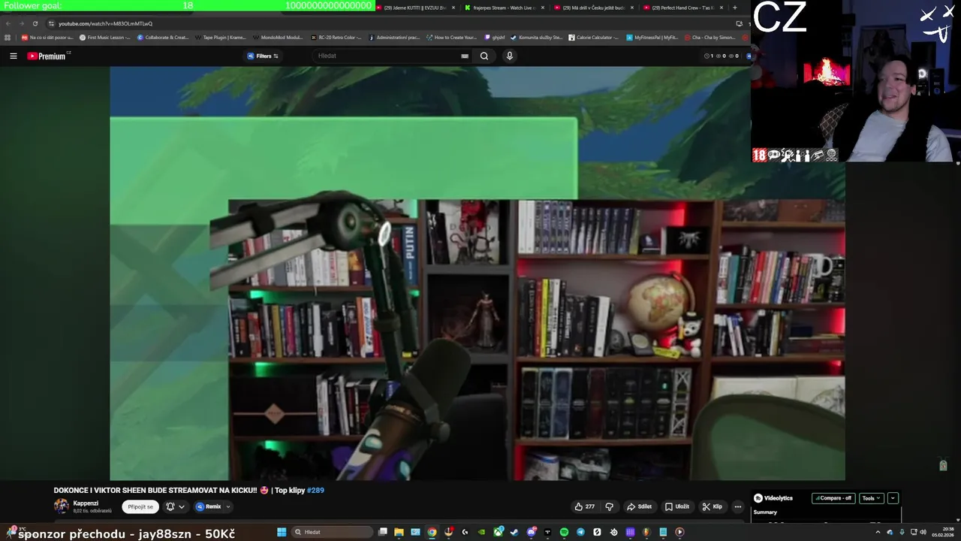This screenshot has width=961, height=541.
Task: Click the browser reload button
Action: point(35,23)
